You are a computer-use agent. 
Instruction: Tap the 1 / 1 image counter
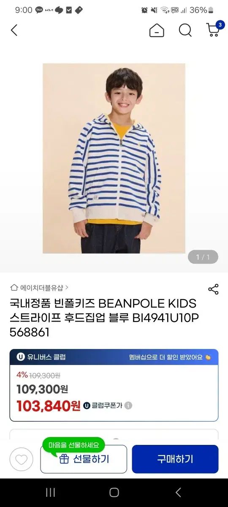(x=203, y=257)
